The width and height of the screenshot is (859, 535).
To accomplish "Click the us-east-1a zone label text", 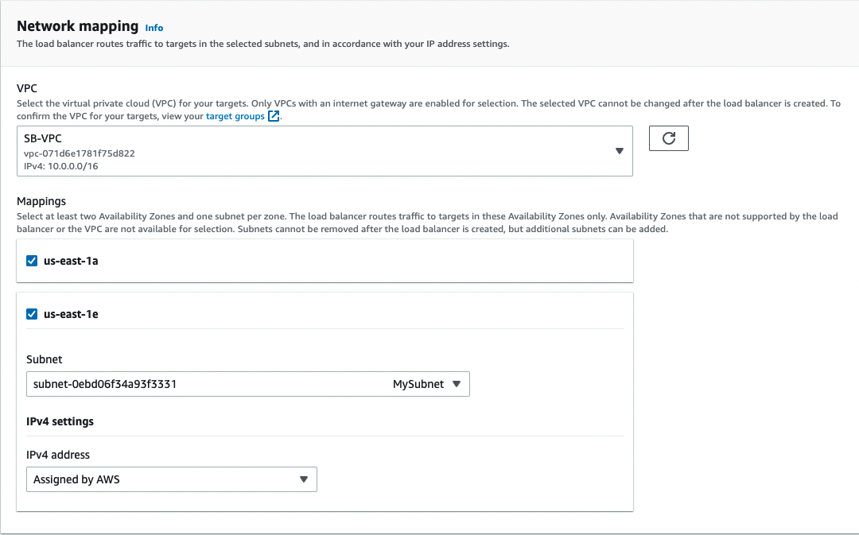I will (71, 260).
